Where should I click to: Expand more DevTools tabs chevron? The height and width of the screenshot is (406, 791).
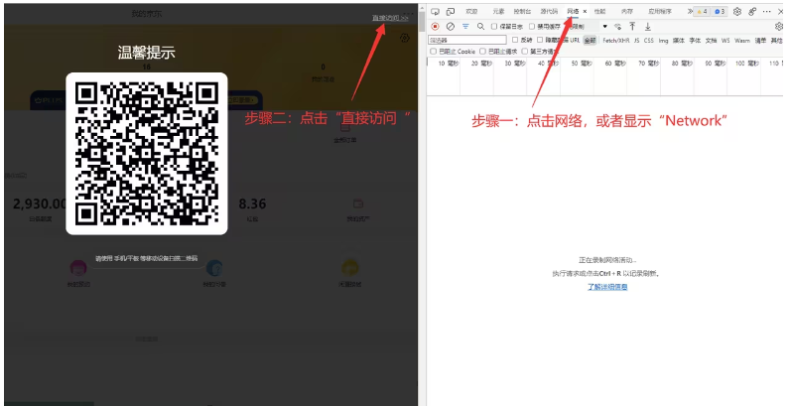(690, 12)
